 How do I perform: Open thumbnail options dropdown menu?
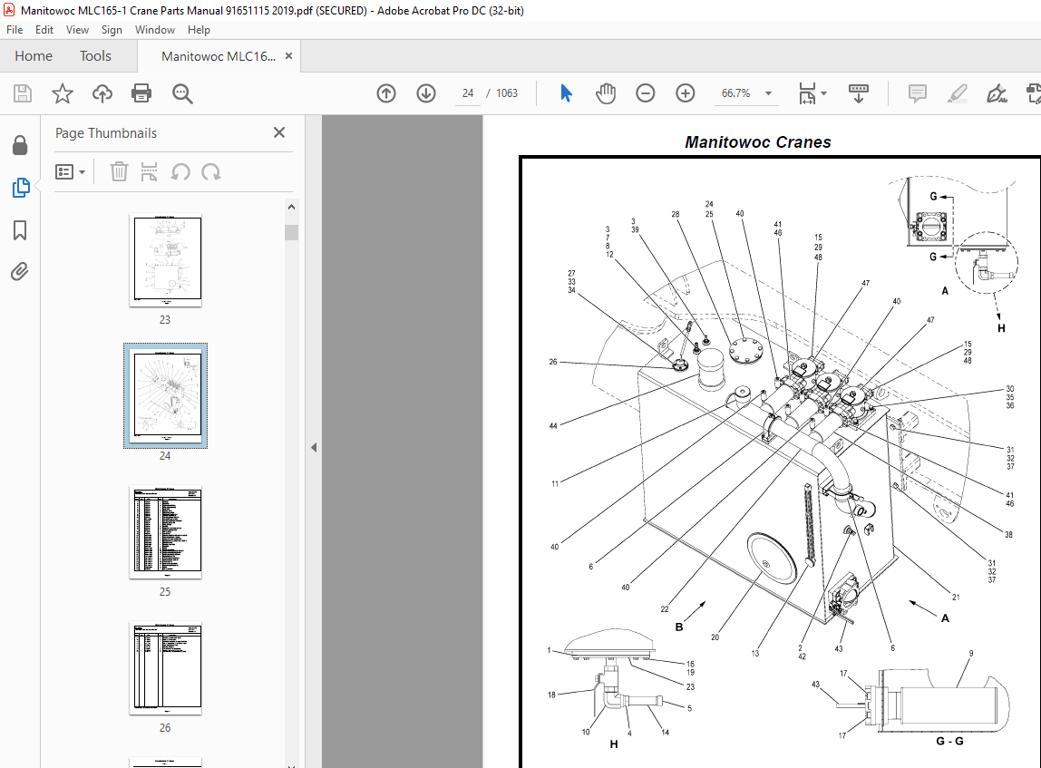(71, 172)
